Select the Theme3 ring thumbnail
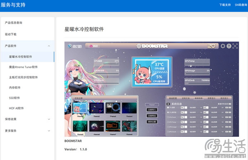This screenshot has width=248, height=160. [x=113, y=108]
